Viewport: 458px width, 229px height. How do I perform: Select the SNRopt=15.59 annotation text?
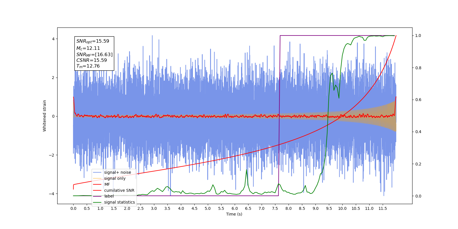click(x=93, y=41)
